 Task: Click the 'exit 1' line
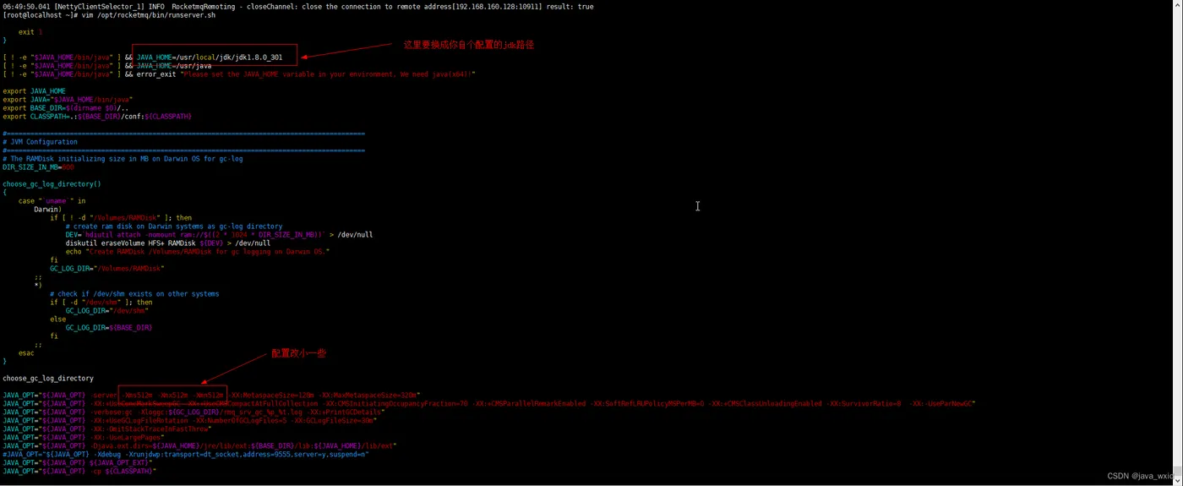click(x=30, y=31)
